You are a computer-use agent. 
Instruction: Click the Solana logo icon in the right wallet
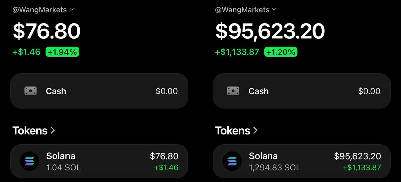(x=232, y=161)
